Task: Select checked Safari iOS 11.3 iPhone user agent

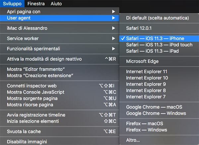Action: click(x=159, y=38)
